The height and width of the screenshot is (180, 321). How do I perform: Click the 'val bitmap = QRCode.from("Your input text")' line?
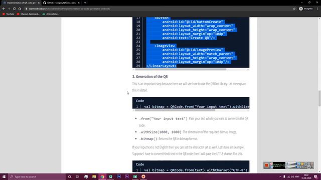click(197, 106)
